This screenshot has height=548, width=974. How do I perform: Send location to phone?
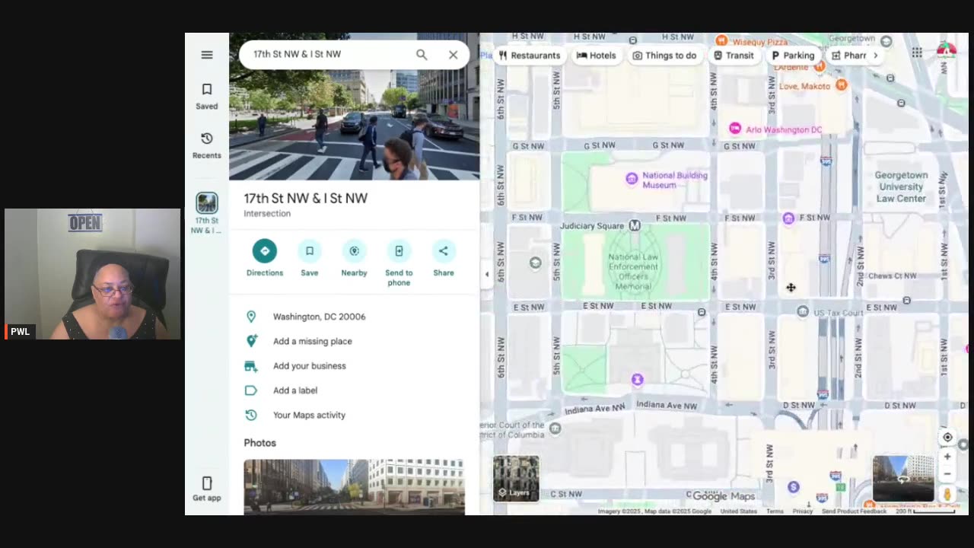[399, 263]
